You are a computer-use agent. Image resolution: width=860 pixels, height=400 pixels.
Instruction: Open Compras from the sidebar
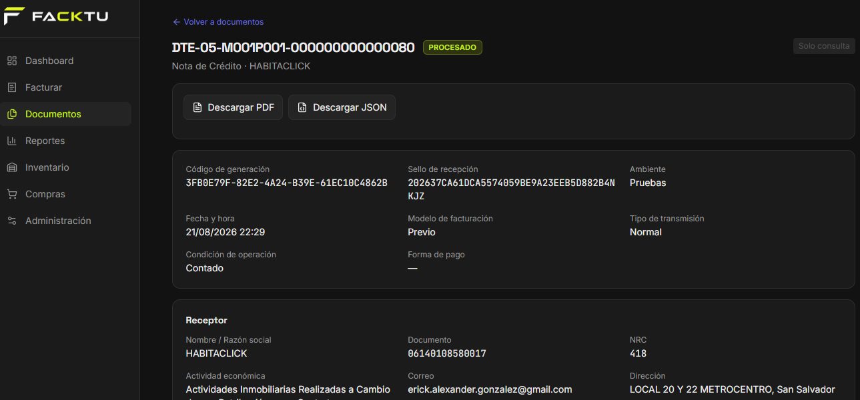pos(65,194)
